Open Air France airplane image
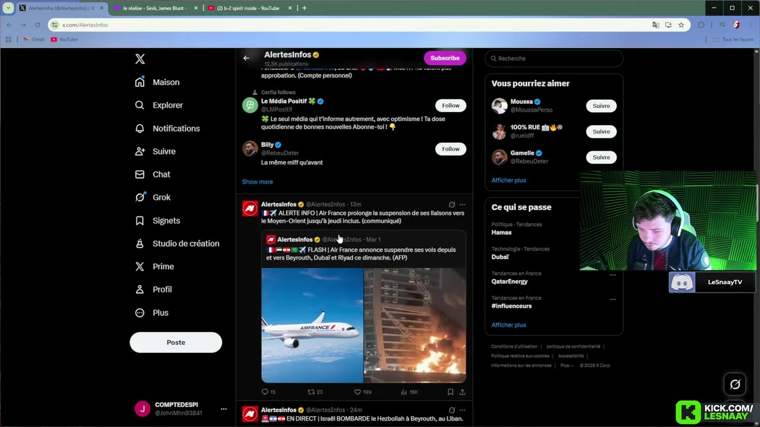The image size is (760, 427). coord(312,326)
